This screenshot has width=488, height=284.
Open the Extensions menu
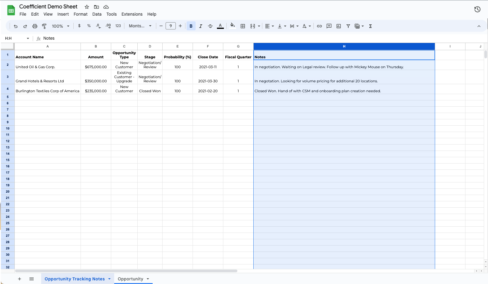(132, 14)
